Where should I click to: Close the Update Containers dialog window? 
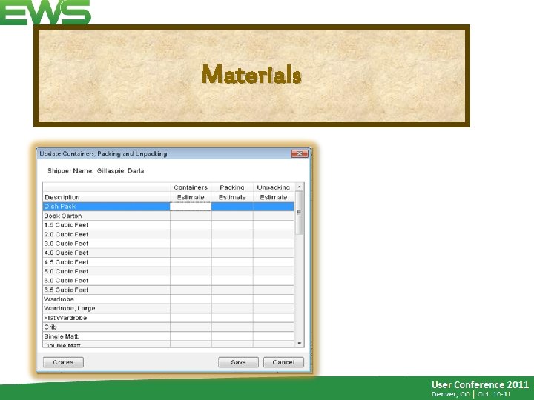(x=300, y=153)
